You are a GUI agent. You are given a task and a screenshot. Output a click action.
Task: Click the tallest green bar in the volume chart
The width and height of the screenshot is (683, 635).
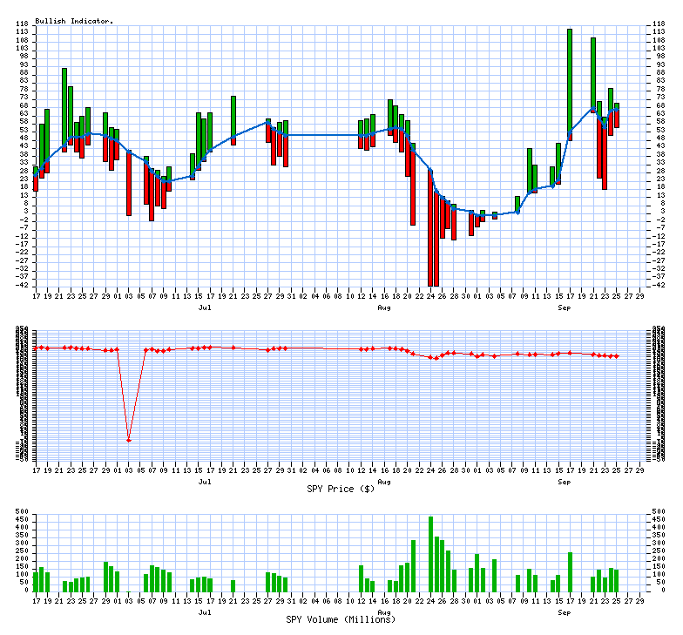430,553
